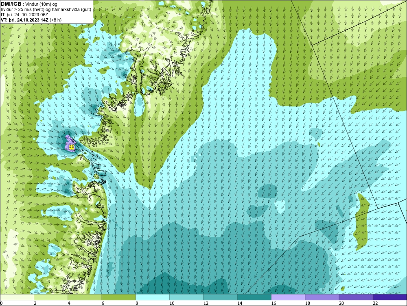Click the legend scale label '20'
This screenshot has height=306, width=407.
(341, 303)
